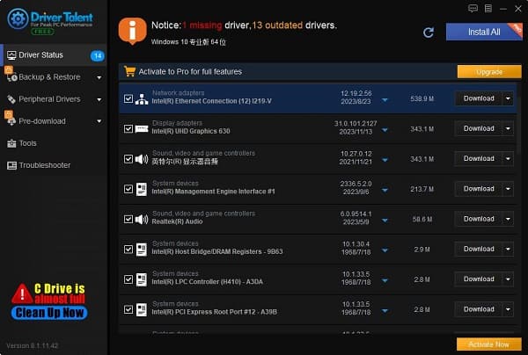528x355 pixels.
Task: Uncheck the Realtek(R) Audio driver
Action: (x=128, y=219)
